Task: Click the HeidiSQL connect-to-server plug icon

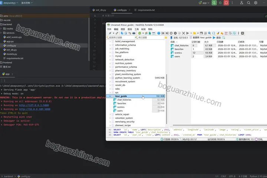Action: 110,33
